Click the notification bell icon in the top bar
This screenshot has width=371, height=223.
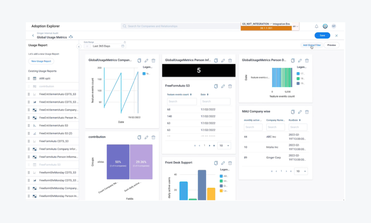click(x=316, y=26)
